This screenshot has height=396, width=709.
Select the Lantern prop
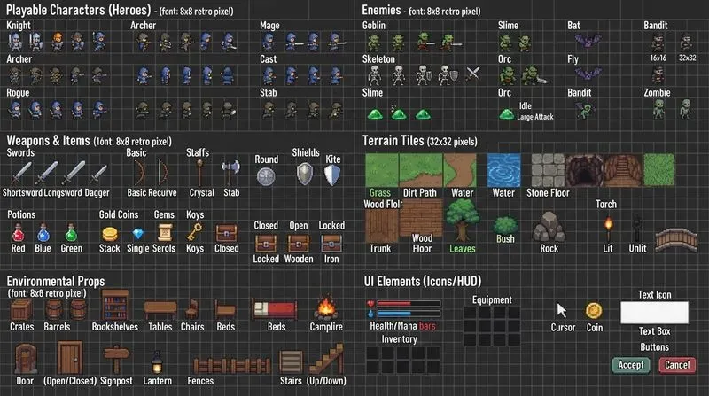[157, 362]
